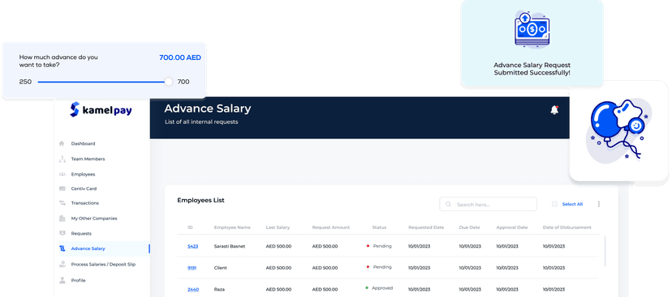Go to Team Members page
Screen dimensions: 672x297
click(88, 159)
